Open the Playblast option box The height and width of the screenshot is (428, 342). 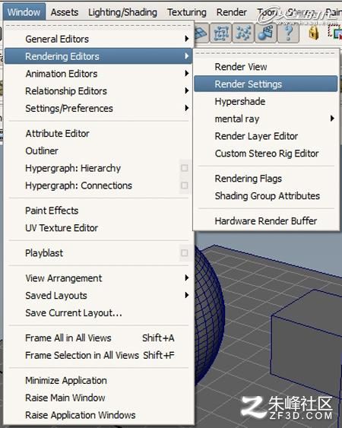tap(185, 253)
